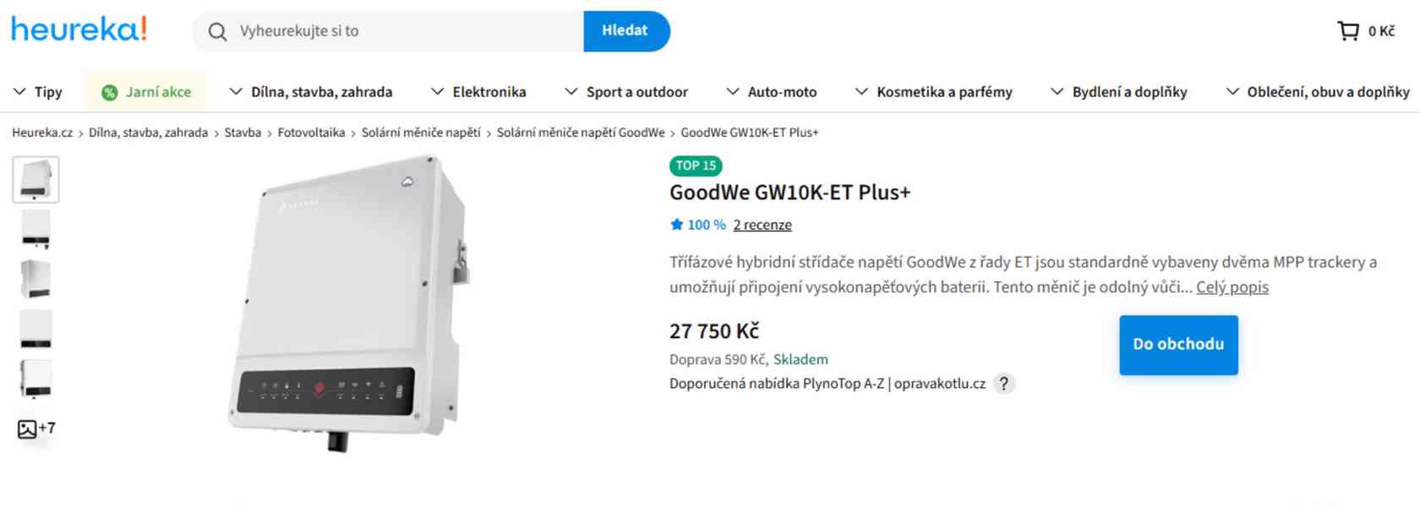This screenshot has height=507, width=1420.
Task: Click the TOP 15 badge
Action: click(x=695, y=166)
